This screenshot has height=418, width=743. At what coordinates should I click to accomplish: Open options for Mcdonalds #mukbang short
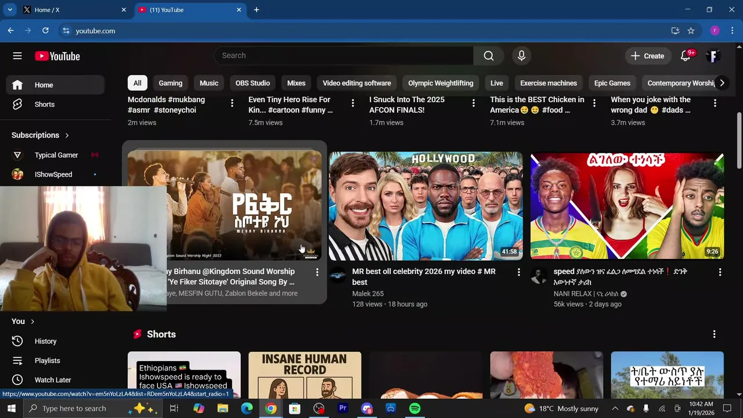tap(232, 103)
